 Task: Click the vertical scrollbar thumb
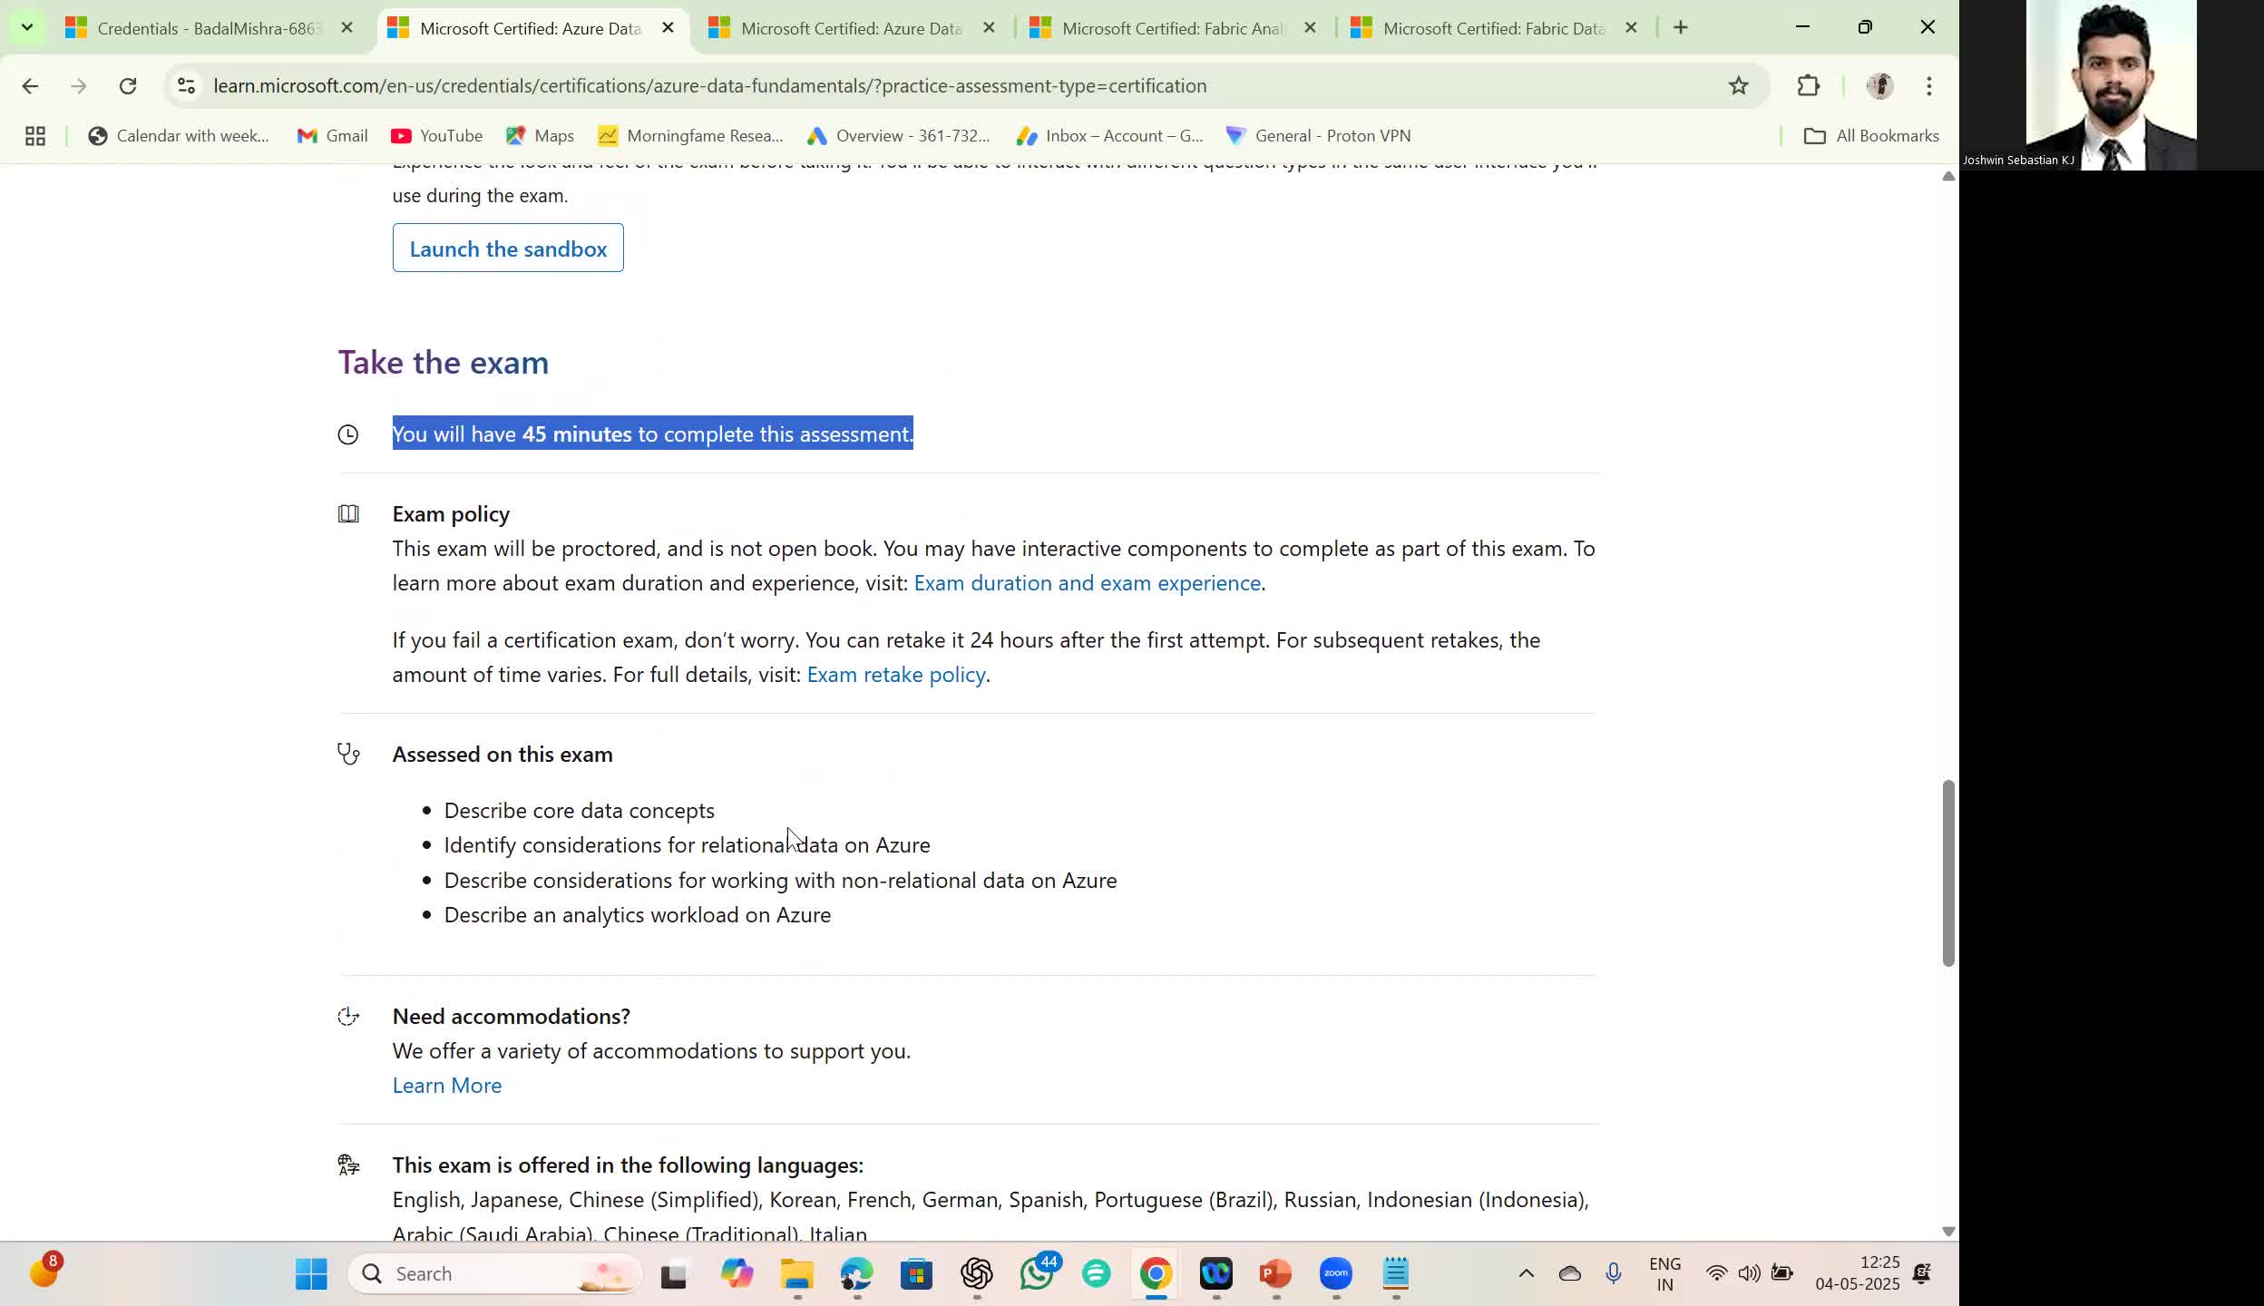pos(1947,872)
